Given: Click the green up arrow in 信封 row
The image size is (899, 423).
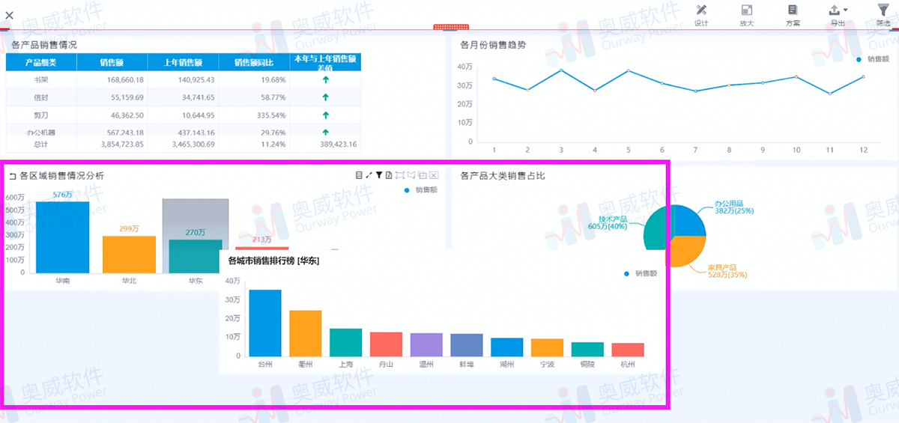Looking at the screenshot, I should point(325,97).
